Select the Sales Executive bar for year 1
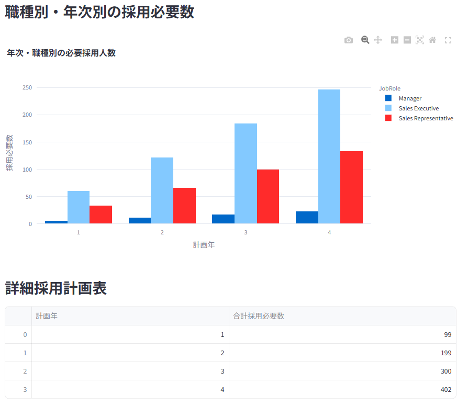This screenshot has width=468, height=406. pos(79,207)
